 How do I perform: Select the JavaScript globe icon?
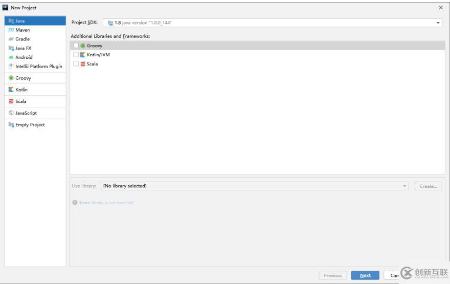[11, 113]
